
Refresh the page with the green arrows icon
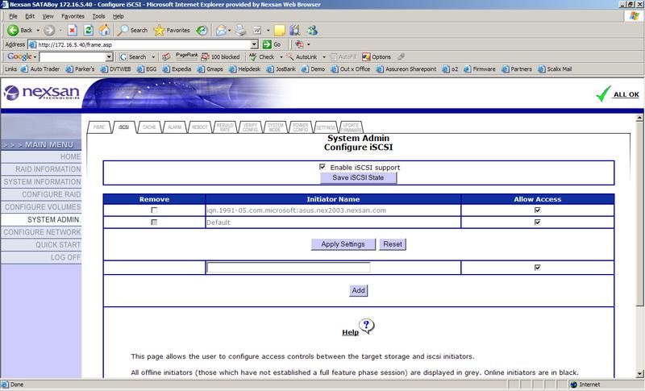[x=89, y=30]
